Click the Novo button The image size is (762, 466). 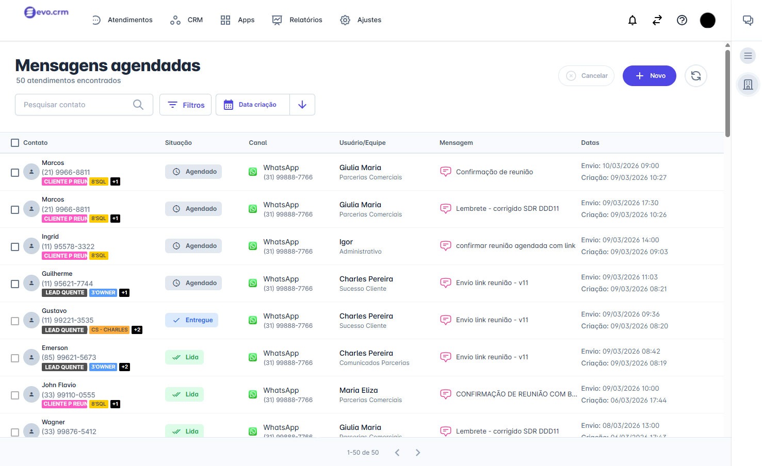(x=649, y=76)
